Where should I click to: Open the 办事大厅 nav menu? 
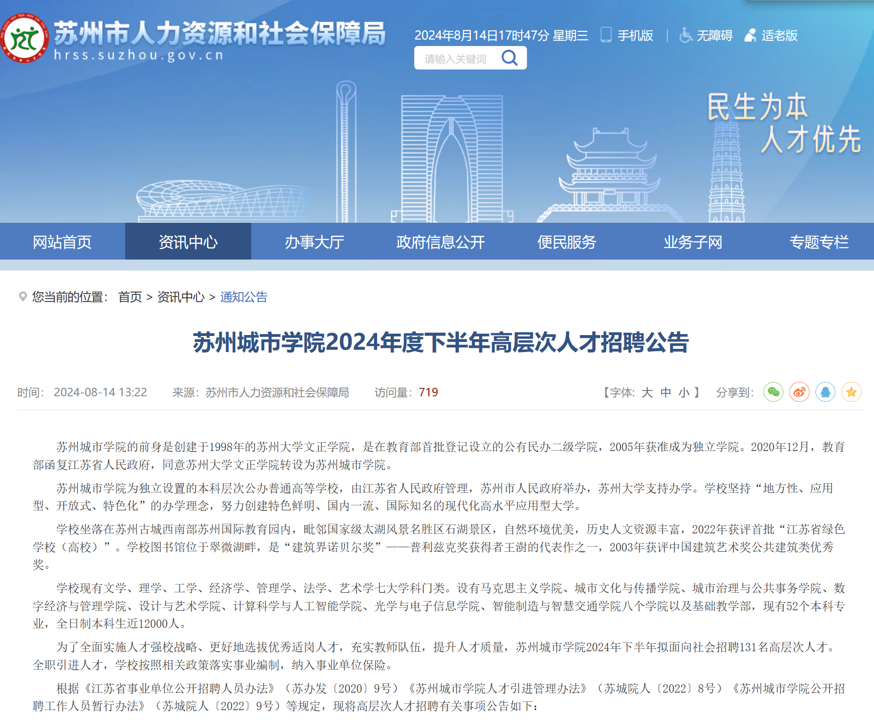[314, 242]
